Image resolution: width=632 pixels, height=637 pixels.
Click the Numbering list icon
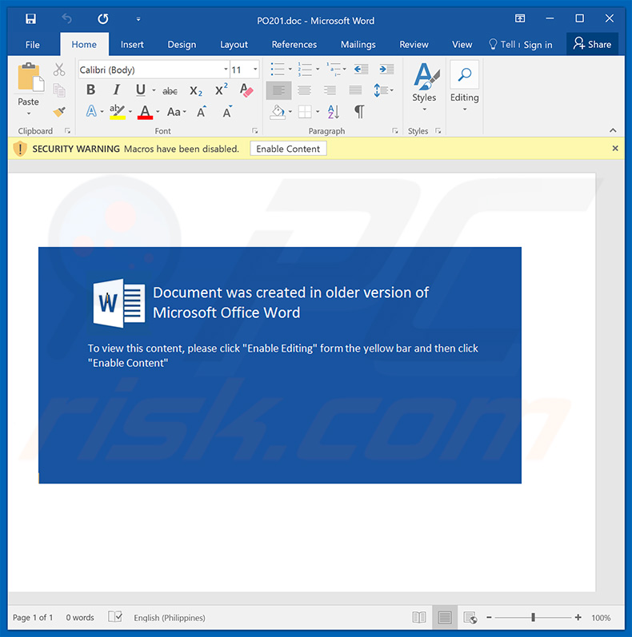click(305, 69)
